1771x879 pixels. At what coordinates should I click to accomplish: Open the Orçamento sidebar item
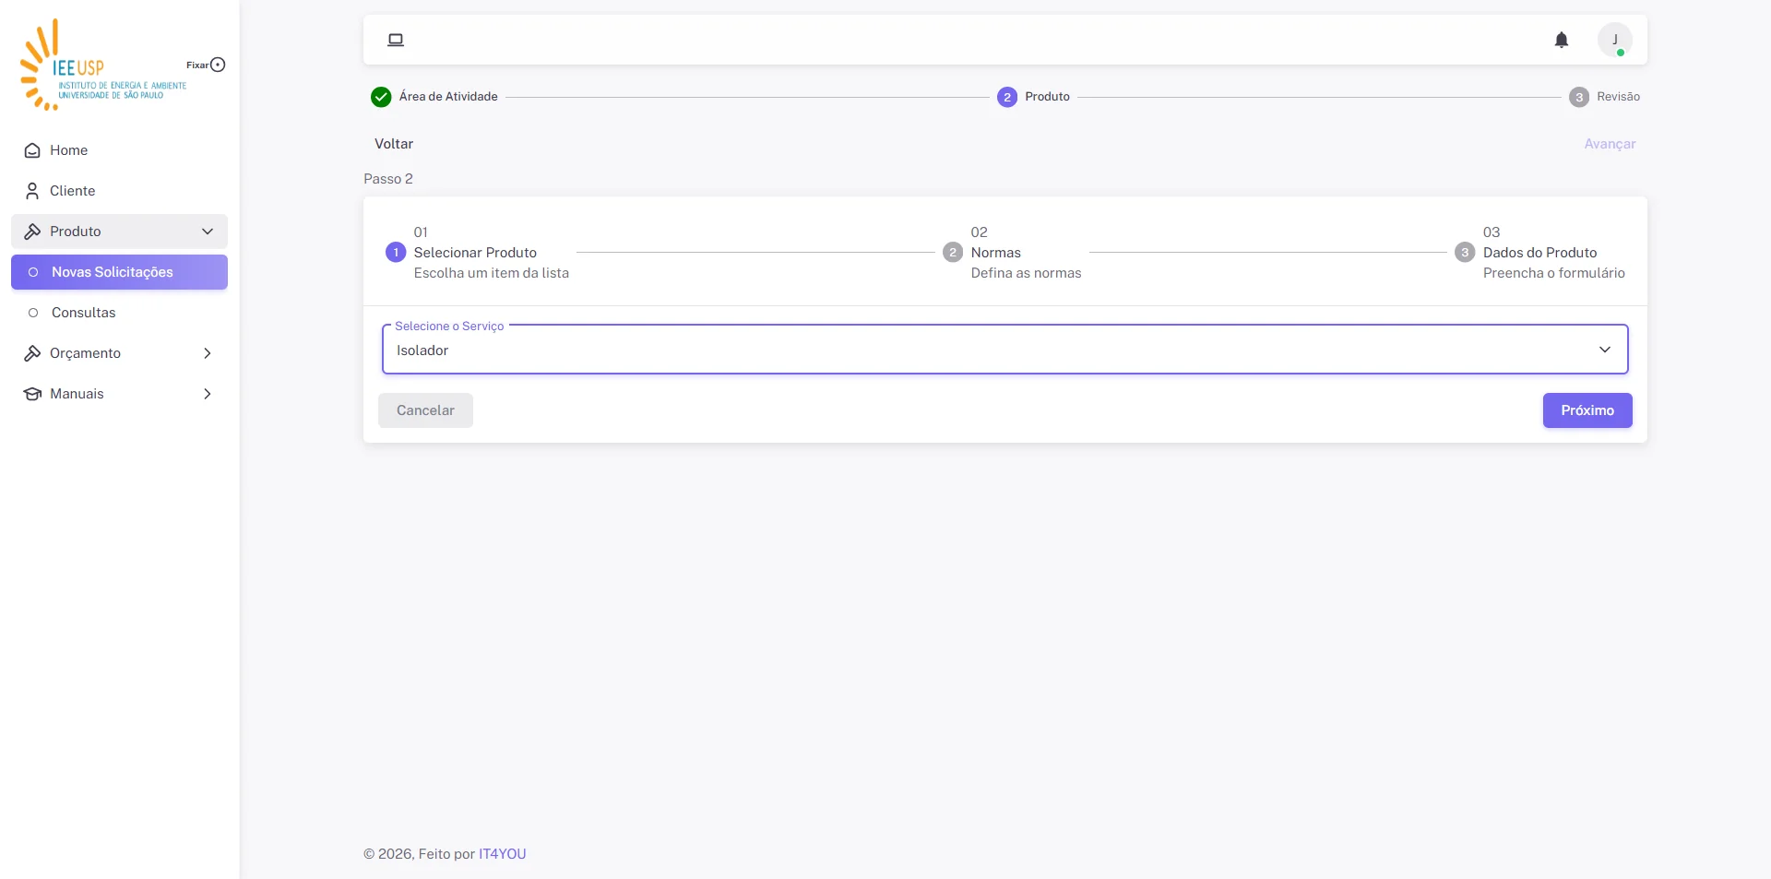click(119, 353)
